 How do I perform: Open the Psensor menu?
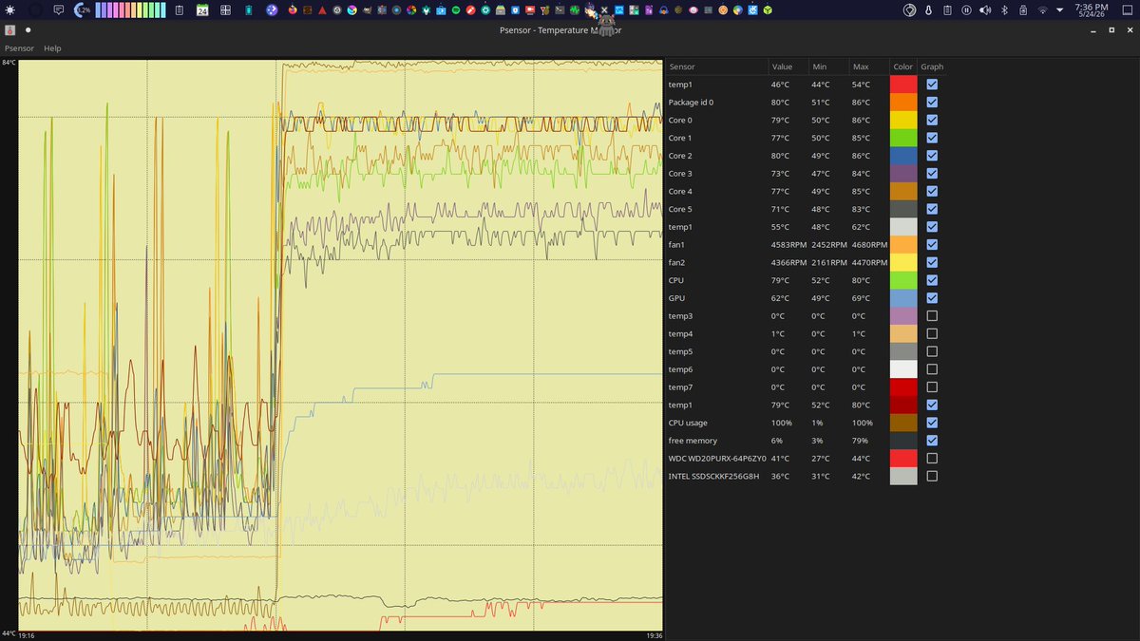[19, 47]
